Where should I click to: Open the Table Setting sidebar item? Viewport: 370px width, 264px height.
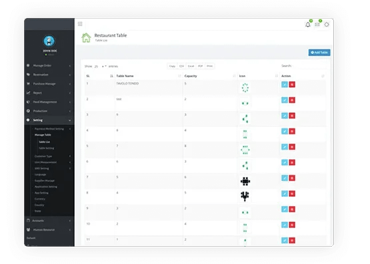pyautogui.click(x=47, y=148)
